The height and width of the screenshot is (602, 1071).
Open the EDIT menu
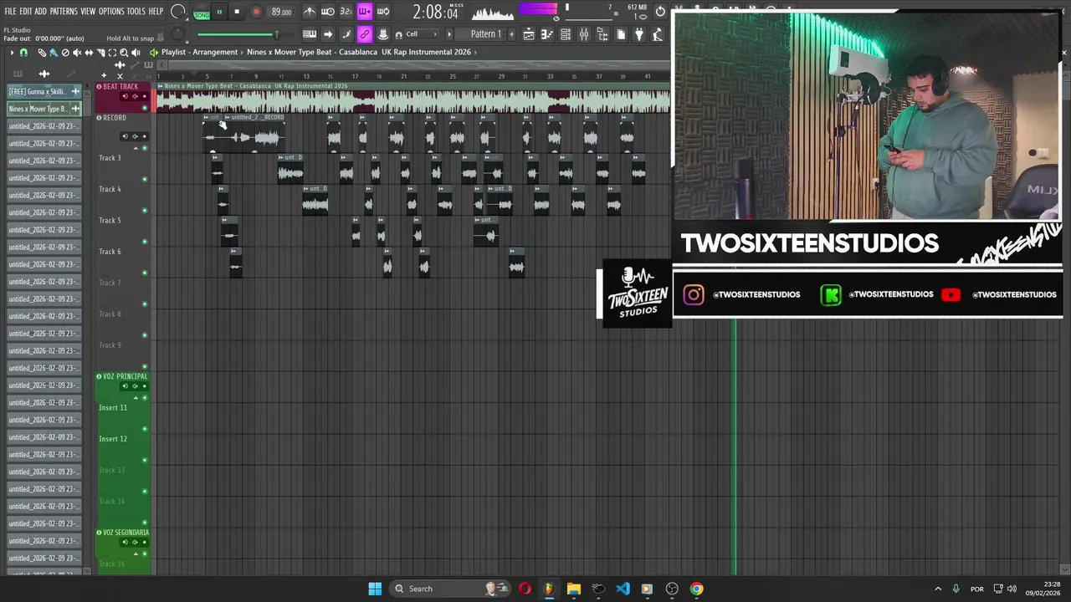tap(25, 11)
